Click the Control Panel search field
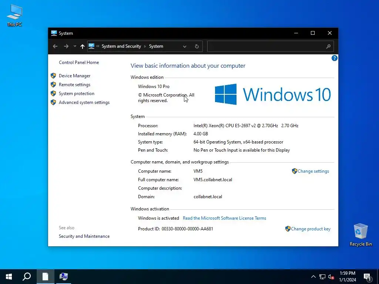Screen dimensions: 379x284 click(271, 46)
